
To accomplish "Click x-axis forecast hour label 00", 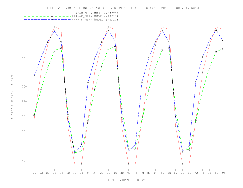I will [x=34, y=173].
